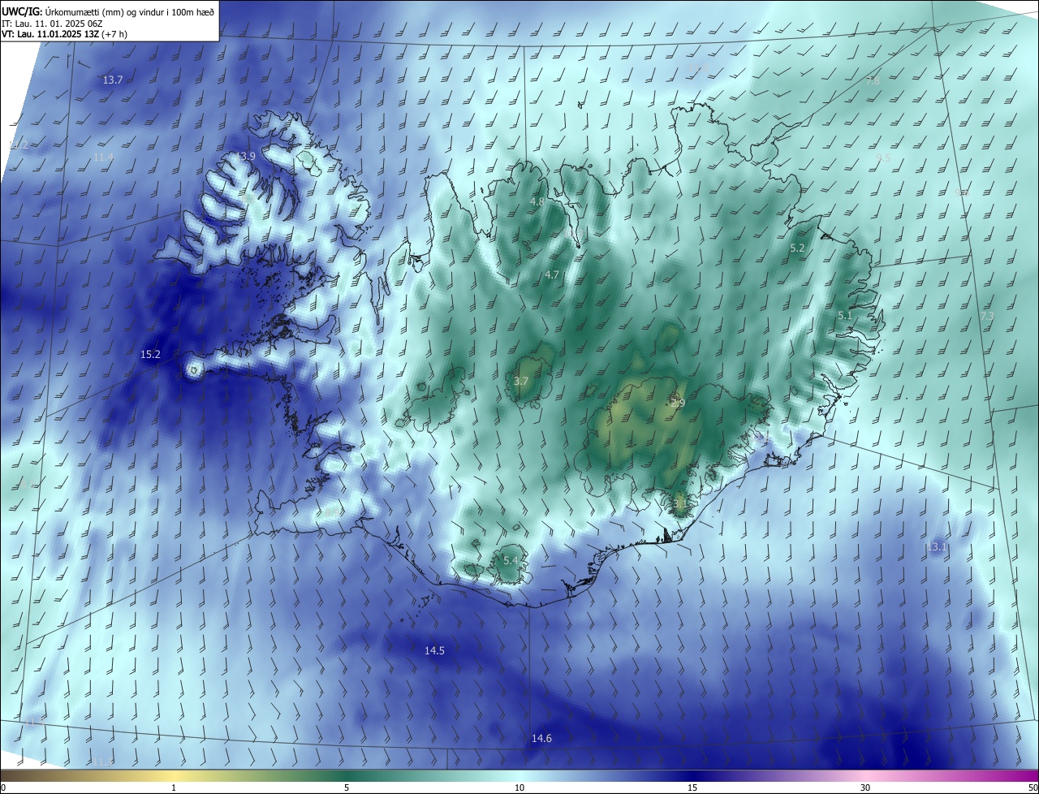1039x794 pixels.
Task: Click the 3.7 value on the glacier
Action: (521, 381)
